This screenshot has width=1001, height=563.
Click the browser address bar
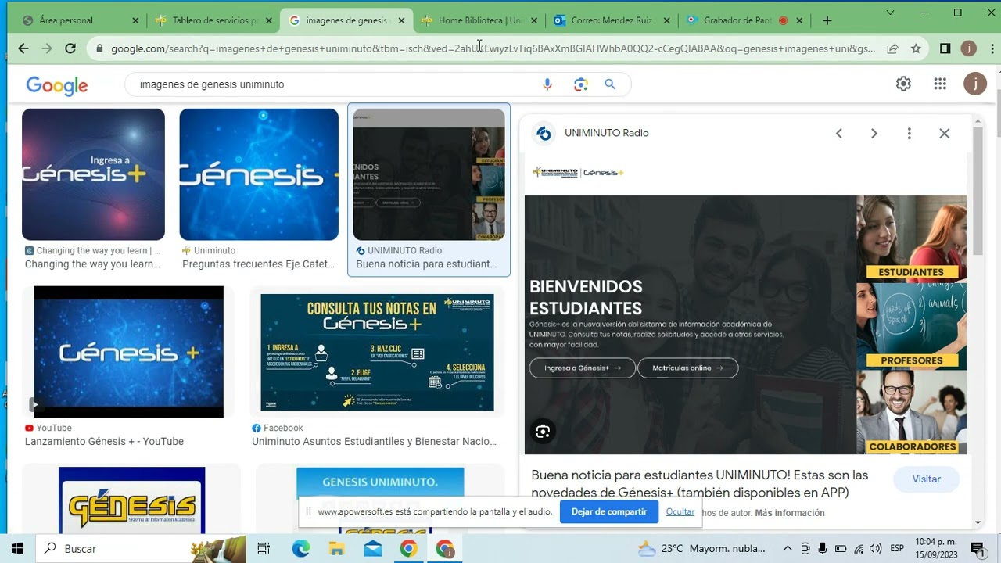click(x=493, y=48)
